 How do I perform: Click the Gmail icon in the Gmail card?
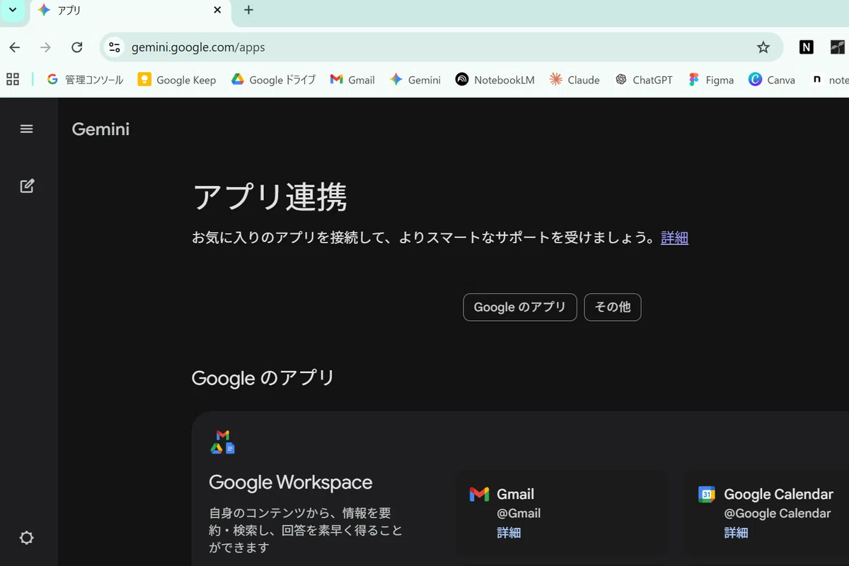(x=479, y=495)
